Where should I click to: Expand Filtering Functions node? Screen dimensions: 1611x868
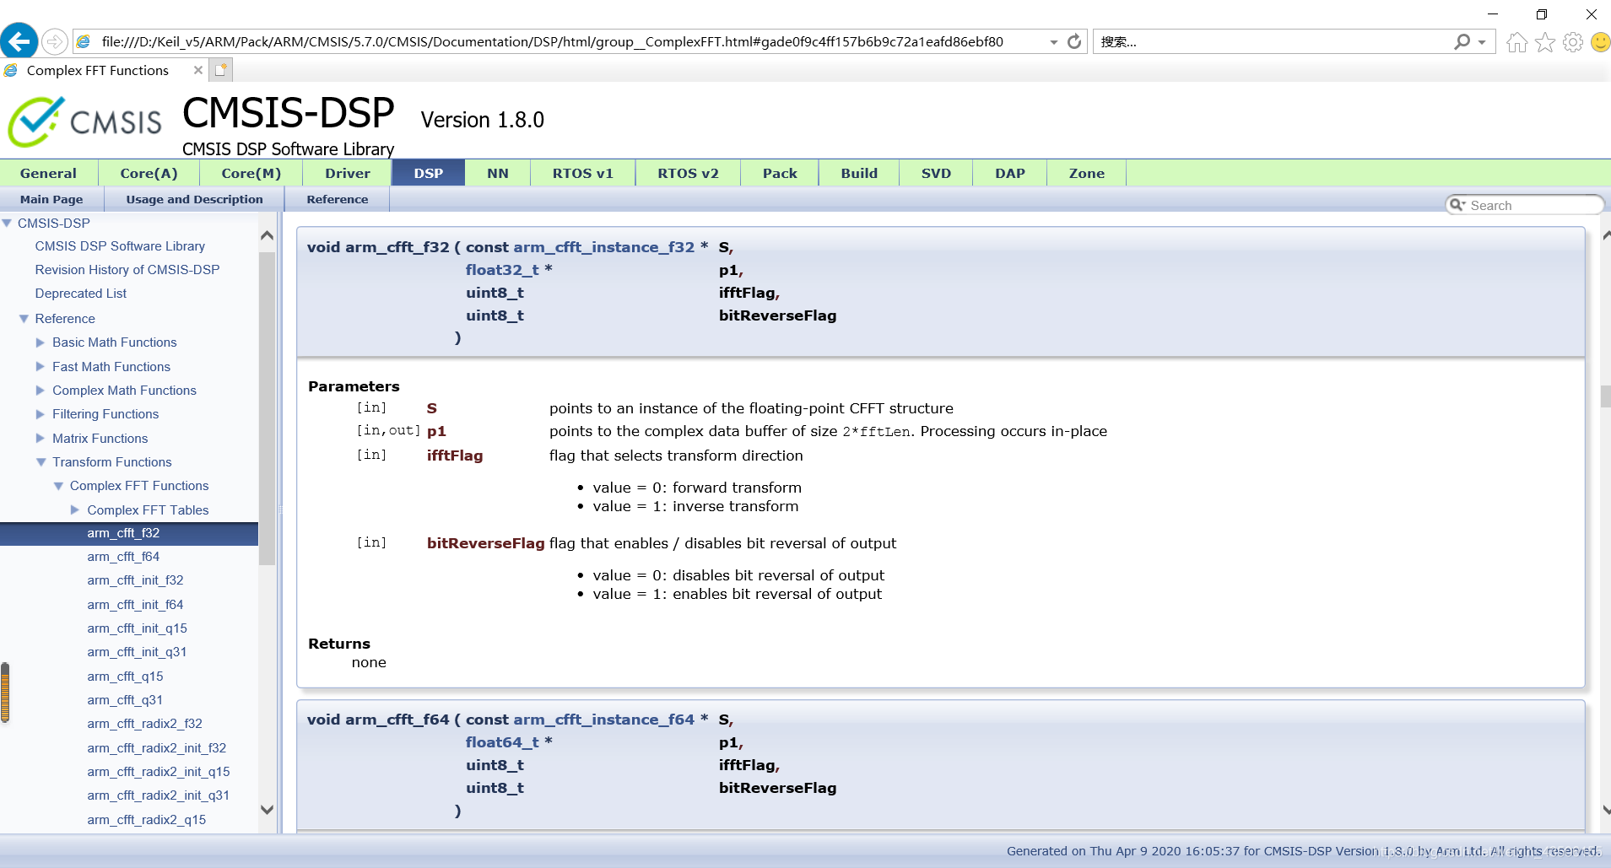[41, 414]
